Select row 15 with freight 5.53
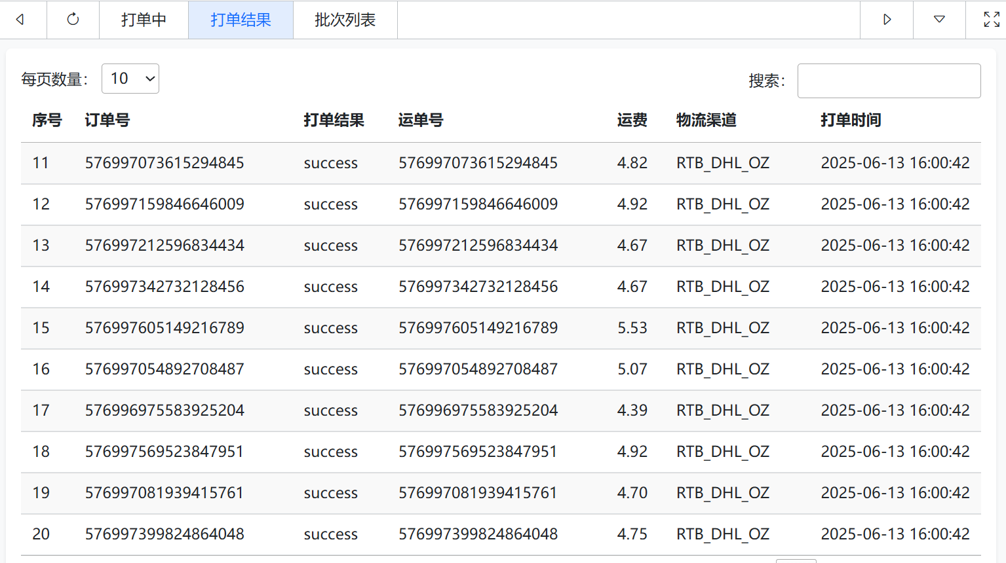The width and height of the screenshot is (1006, 563). (501, 328)
